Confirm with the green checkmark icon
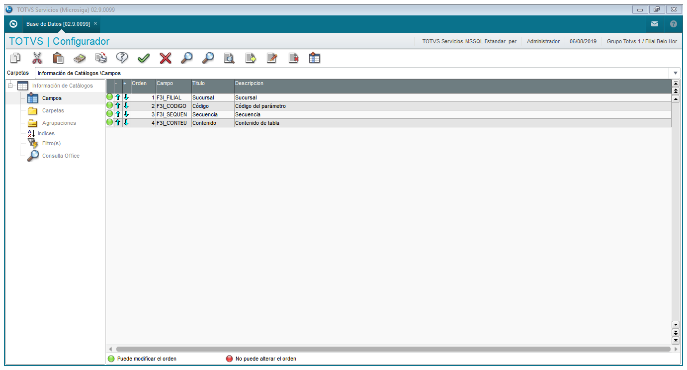The image size is (687, 370). [144, 58]
